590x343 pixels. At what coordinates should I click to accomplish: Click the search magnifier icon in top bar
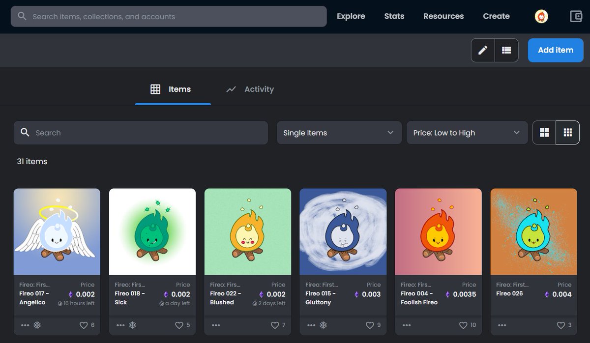click(x=22, y=16)
